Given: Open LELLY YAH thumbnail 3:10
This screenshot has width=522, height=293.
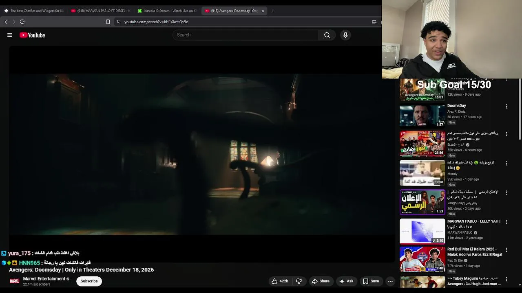Looking at the screenshot, I should (422, 232).
